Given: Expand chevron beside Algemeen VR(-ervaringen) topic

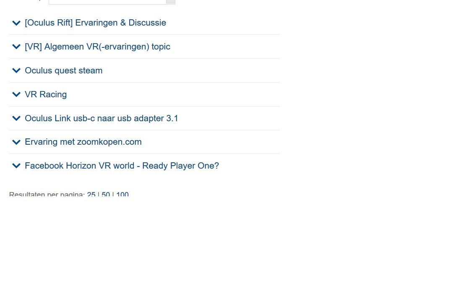Looking at the screenshot, I should coord(16,47).
